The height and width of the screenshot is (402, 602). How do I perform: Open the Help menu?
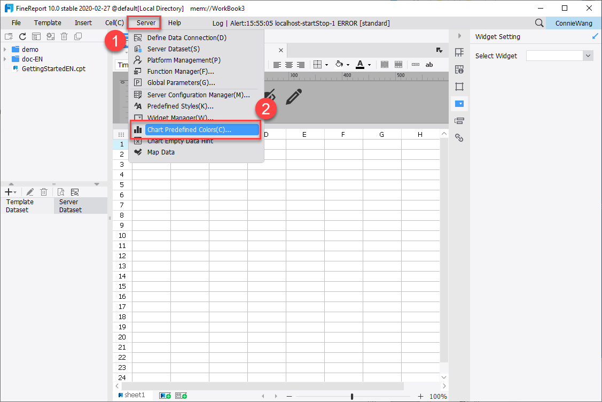pyautogui.click(x=174, y=22)
